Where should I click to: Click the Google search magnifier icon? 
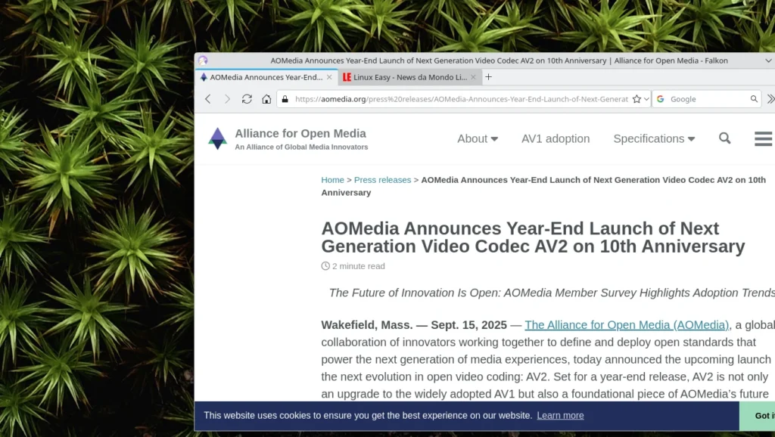753,98
